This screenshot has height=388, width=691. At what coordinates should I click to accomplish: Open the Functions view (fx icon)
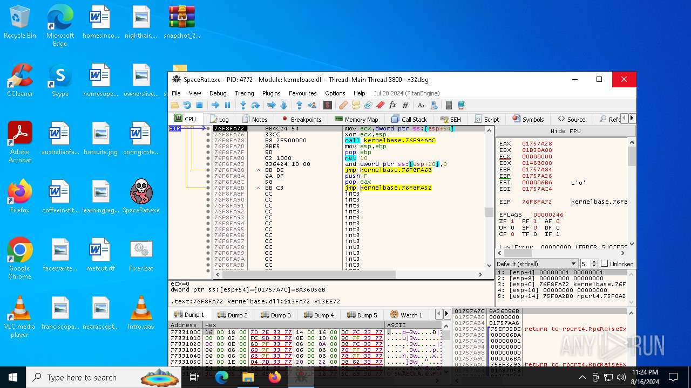coord(392,105)
